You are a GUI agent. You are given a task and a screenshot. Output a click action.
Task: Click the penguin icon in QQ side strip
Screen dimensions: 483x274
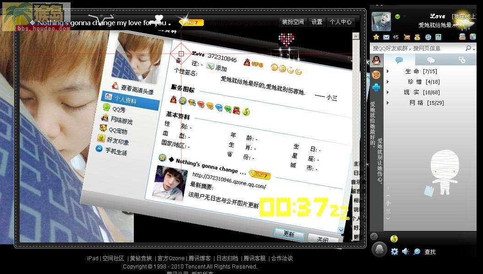pyautogui.click(x=376, y=60)
